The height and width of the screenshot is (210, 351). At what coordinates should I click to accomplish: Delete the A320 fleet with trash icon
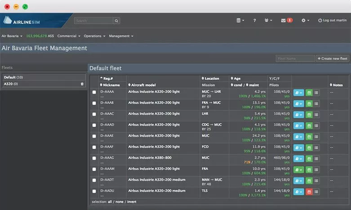[x=82, y=84]
